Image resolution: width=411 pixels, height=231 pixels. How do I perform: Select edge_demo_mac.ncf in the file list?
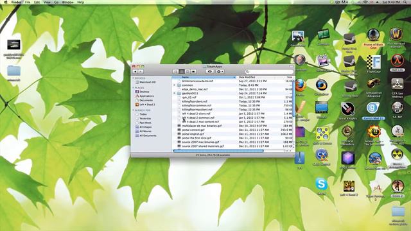click(x=232, y=89)
